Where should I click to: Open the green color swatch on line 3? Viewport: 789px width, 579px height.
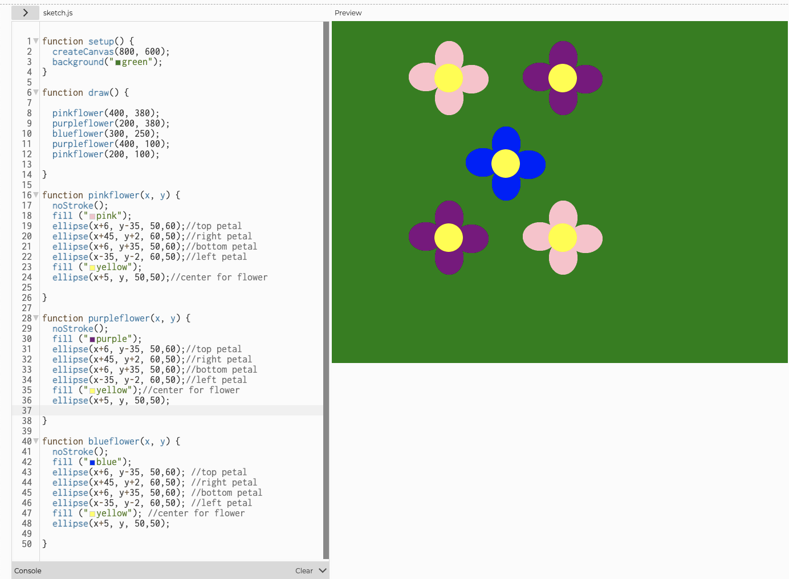[x=118, y=63]
